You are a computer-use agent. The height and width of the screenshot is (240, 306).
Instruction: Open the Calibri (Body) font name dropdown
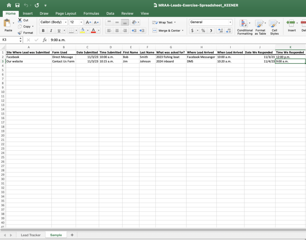(65, 22)
